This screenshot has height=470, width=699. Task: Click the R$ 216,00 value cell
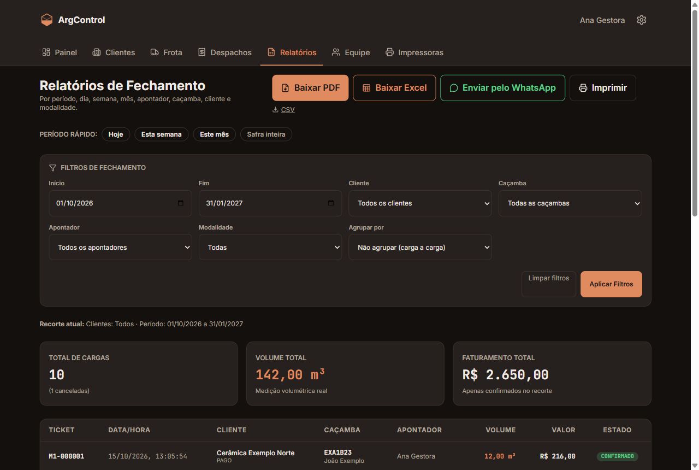point(558,456)
